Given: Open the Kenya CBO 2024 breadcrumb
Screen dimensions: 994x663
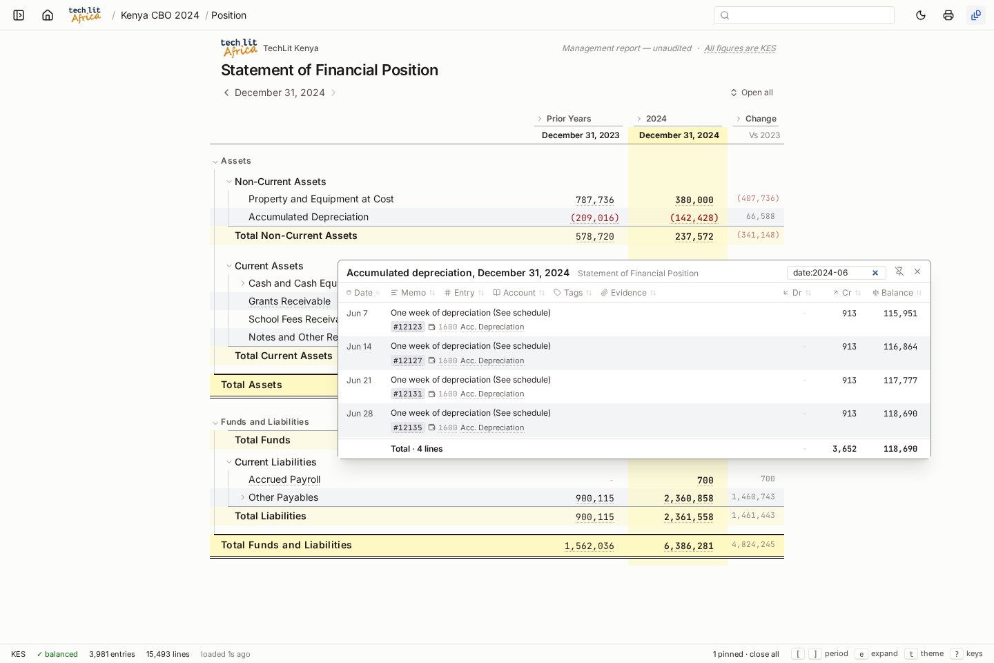Looking at the screenshot, I should [160, 15].
